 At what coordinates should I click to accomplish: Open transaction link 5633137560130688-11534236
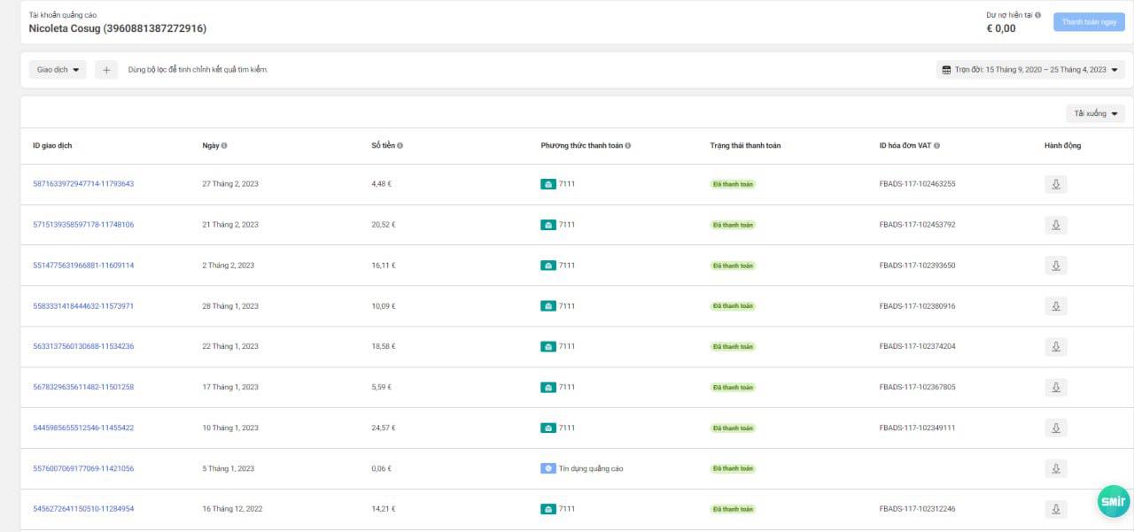point(83,347)
